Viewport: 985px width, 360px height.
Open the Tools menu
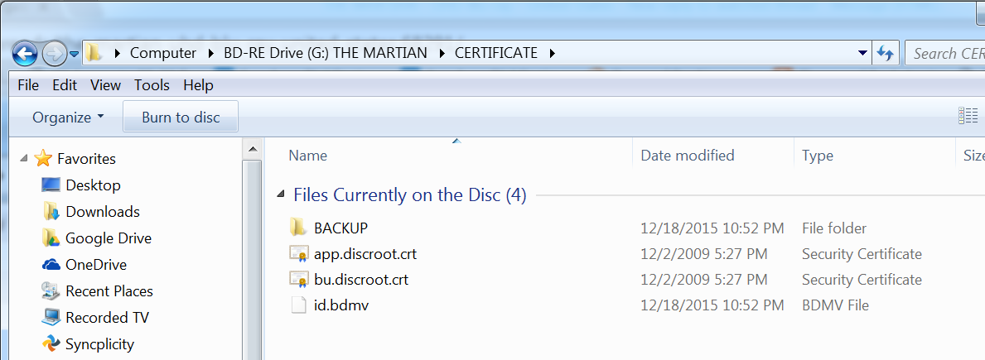pos(152,85)
